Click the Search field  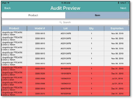[65, 22]
